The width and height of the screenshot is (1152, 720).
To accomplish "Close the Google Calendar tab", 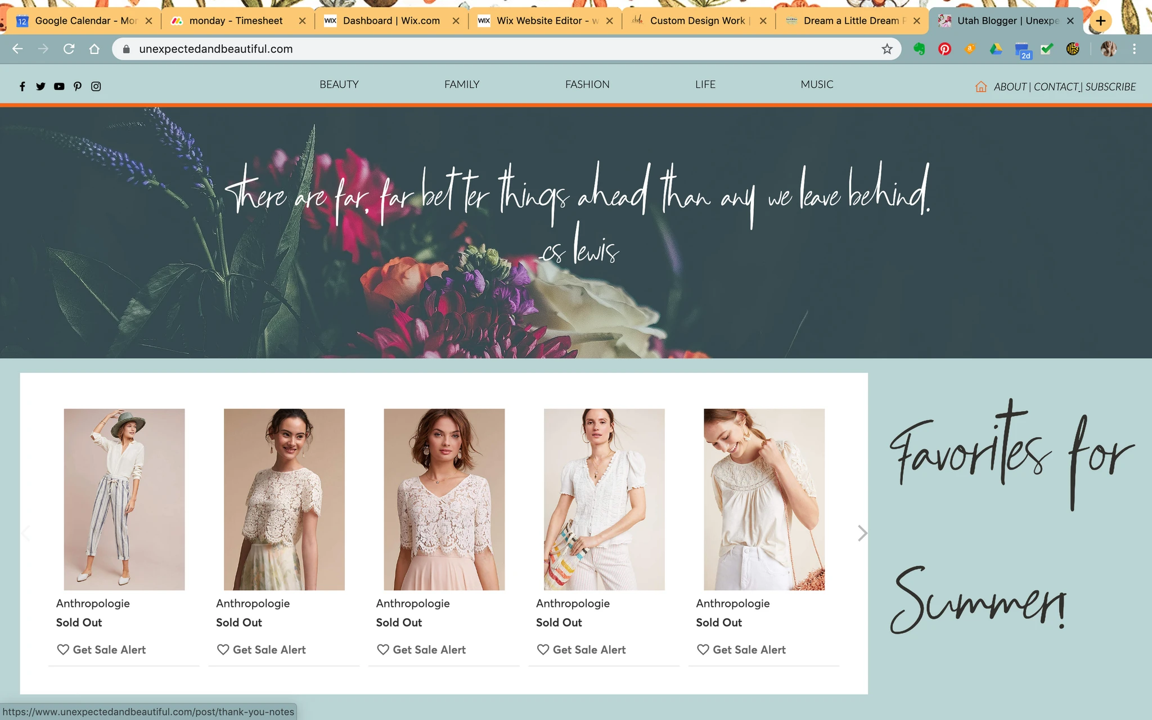I will coord(148,21).
